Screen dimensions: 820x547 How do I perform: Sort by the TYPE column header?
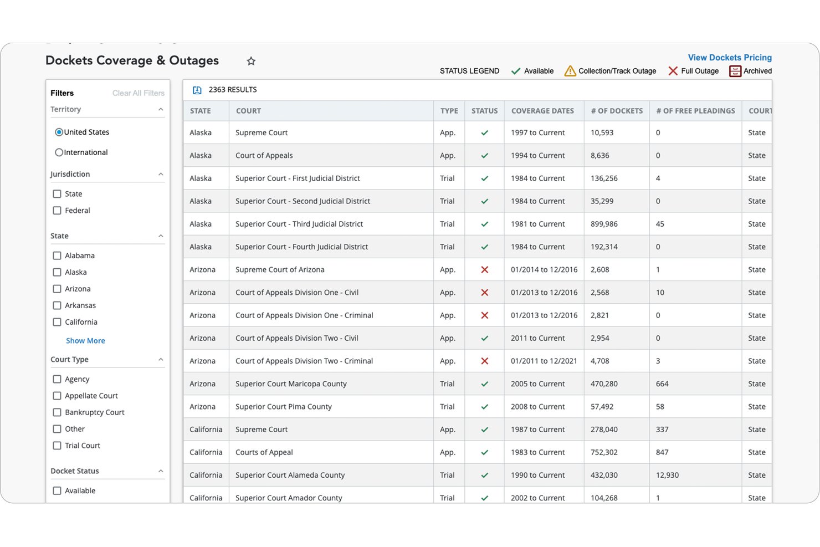[x=449, y=111]
